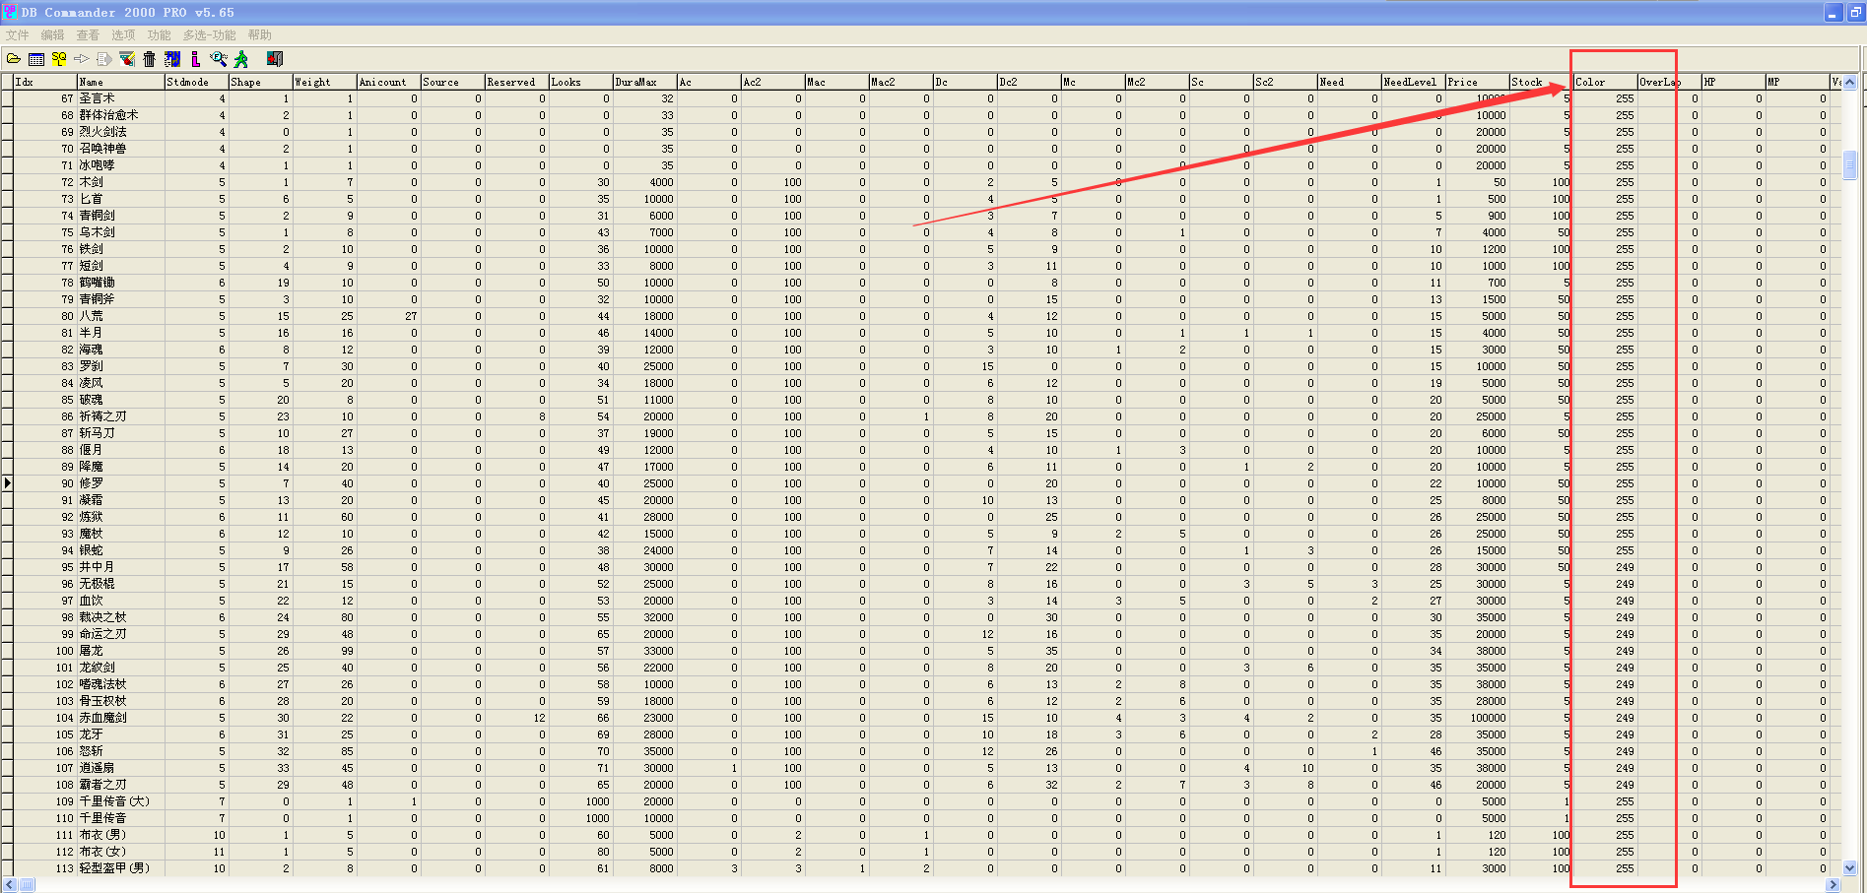Image resolution: width=1867 pixels, height=893 pixels.
Task: Select the Anicount cell 27 for 八荒
Action: [x=389, y=316]
